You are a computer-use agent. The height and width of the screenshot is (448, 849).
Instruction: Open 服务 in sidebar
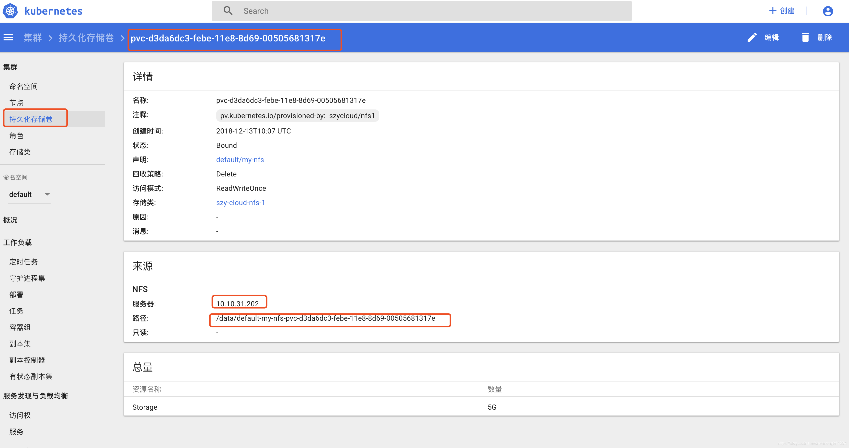tap(16, 432)
